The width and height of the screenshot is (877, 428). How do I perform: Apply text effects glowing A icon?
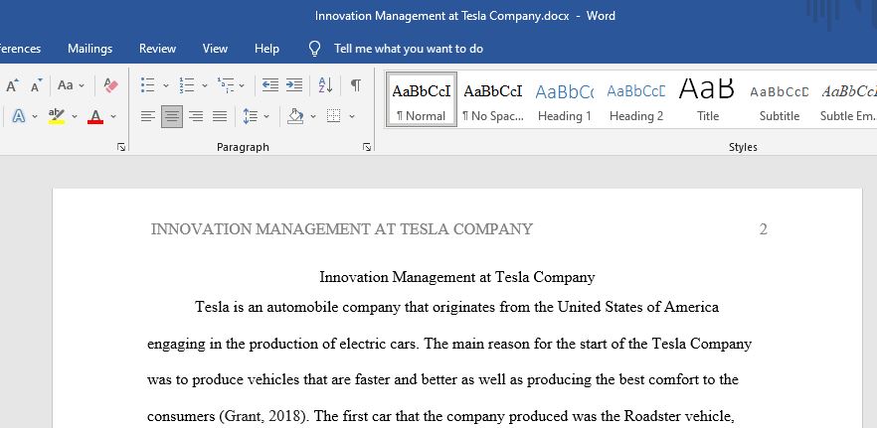click(19, 116)
